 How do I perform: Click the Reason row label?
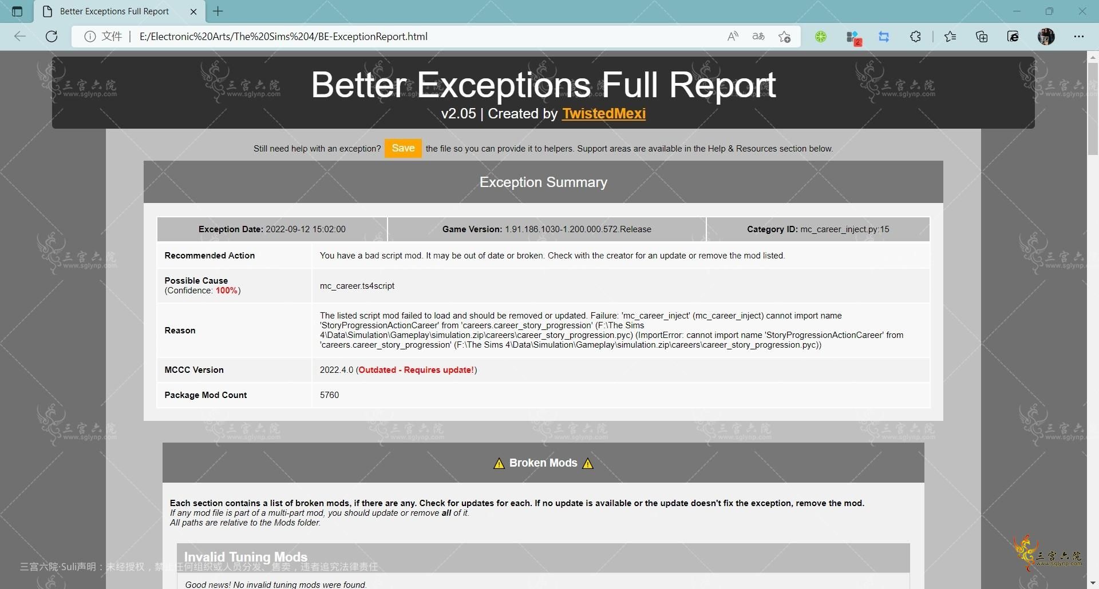[x=180, y=331]
